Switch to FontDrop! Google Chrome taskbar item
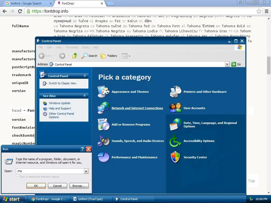271x203 pixels. [x=49, y=199]
